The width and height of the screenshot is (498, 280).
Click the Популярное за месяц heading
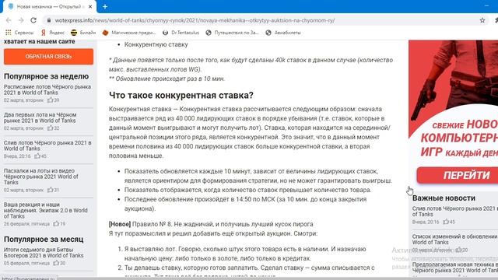point(44,239)
